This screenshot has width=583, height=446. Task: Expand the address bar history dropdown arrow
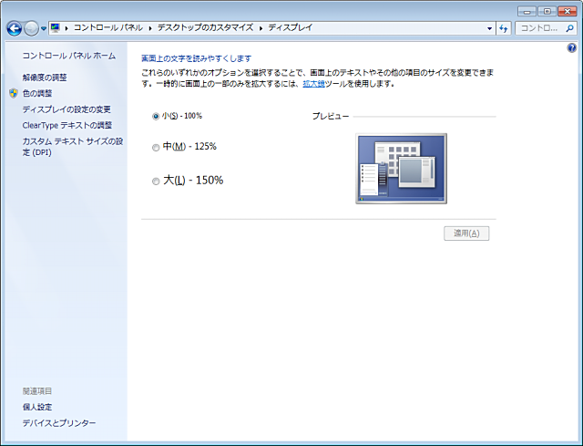click(x=489, y=28)
